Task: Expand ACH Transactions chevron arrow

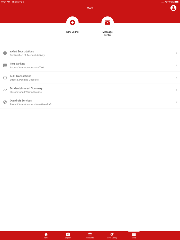Action: [176, 78]
